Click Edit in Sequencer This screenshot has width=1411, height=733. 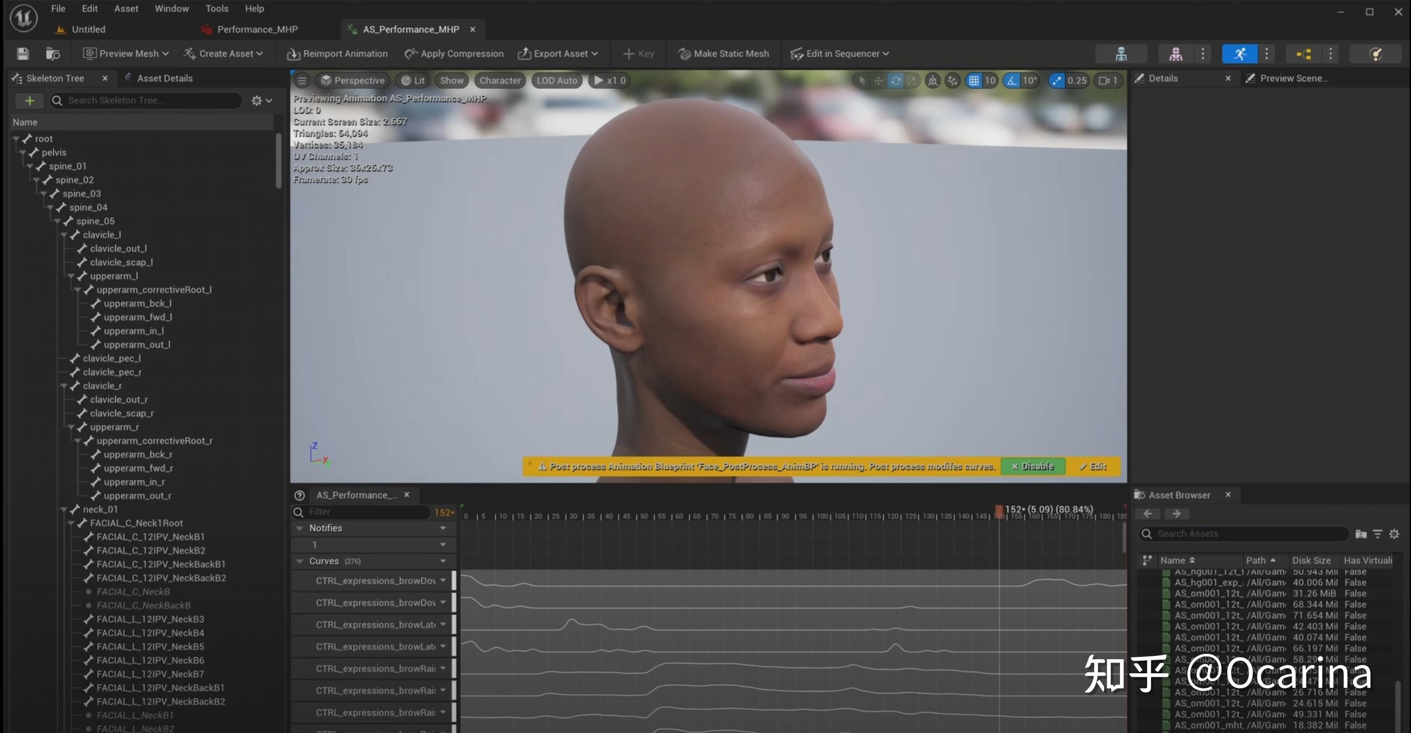[x=839, y=53]
